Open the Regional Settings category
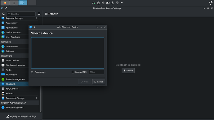Screen dimensions: 214x120 pyautogui.click(x=20, y=18)
